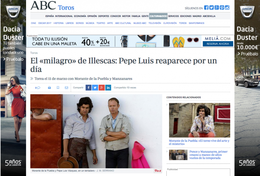Viewport: 260px width, 176px height.
Task: Click the print article icon
Action: coord(49,88)
